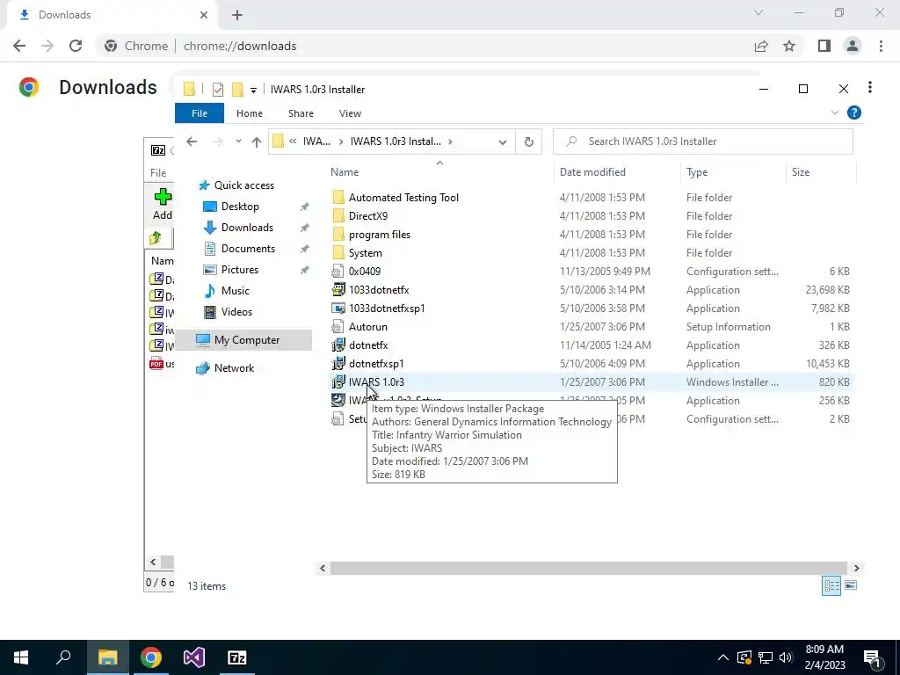This screenshot has width=900, height=675.
Task: Open the Automated Testing Tool folder
Action: [403, 198]
